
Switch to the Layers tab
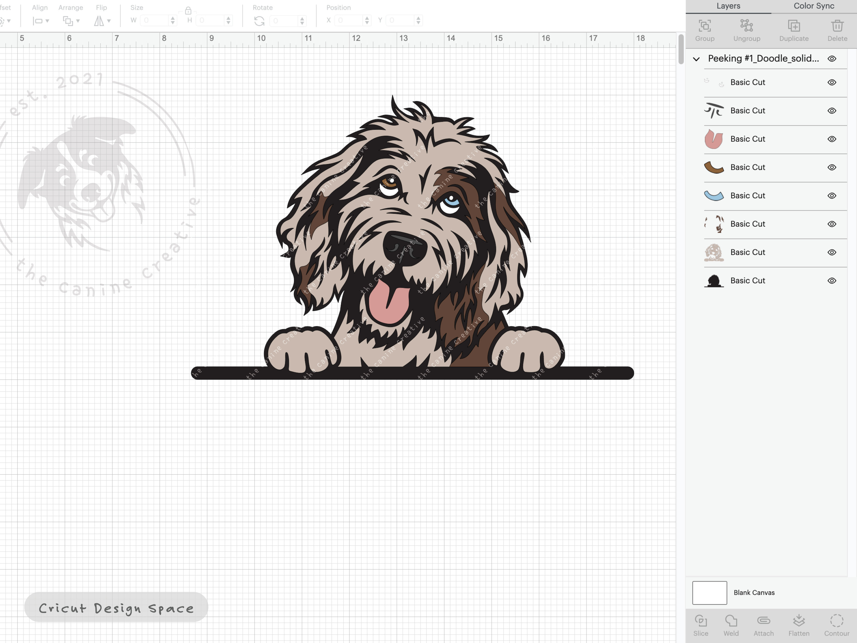pyautogui.click(x=728, y=6)
